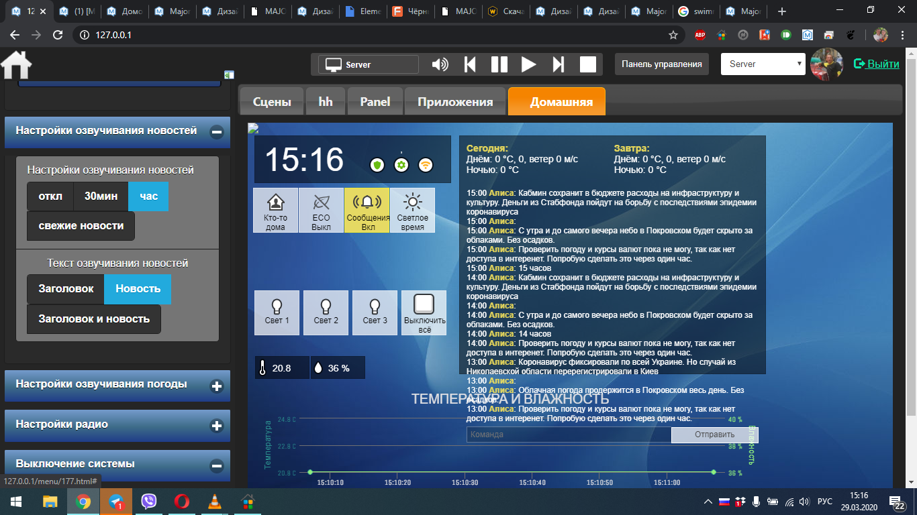Click the Отправить send button

pyautogui.click(x=714, y=435)
